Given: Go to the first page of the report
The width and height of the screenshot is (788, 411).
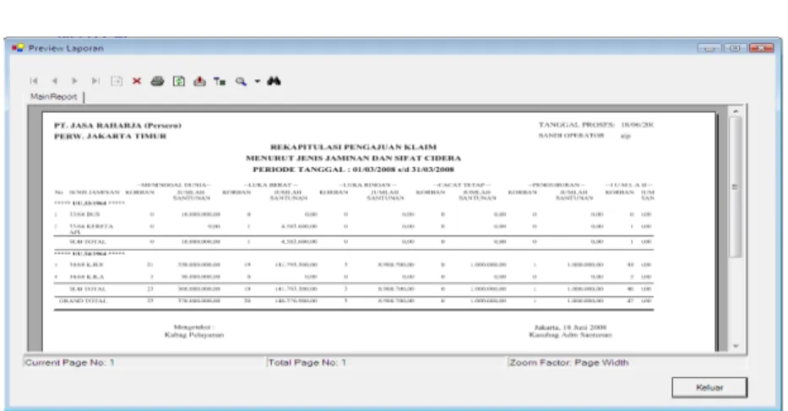Looking at the screenshot, I should click(x=34, y=81).
